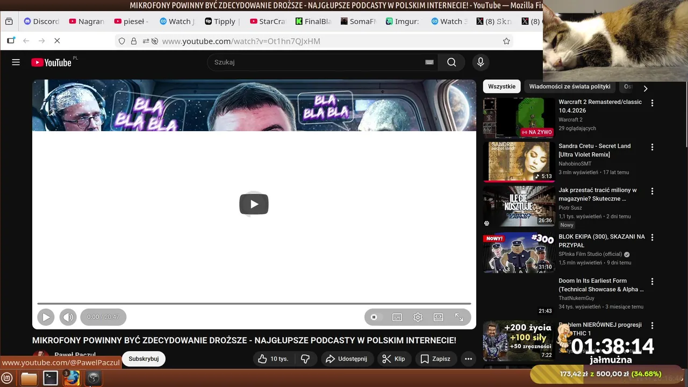Open options for BLOK EKIPA video
The width and height of the screenshot is (688, 387).
click(x=652, y=237)
